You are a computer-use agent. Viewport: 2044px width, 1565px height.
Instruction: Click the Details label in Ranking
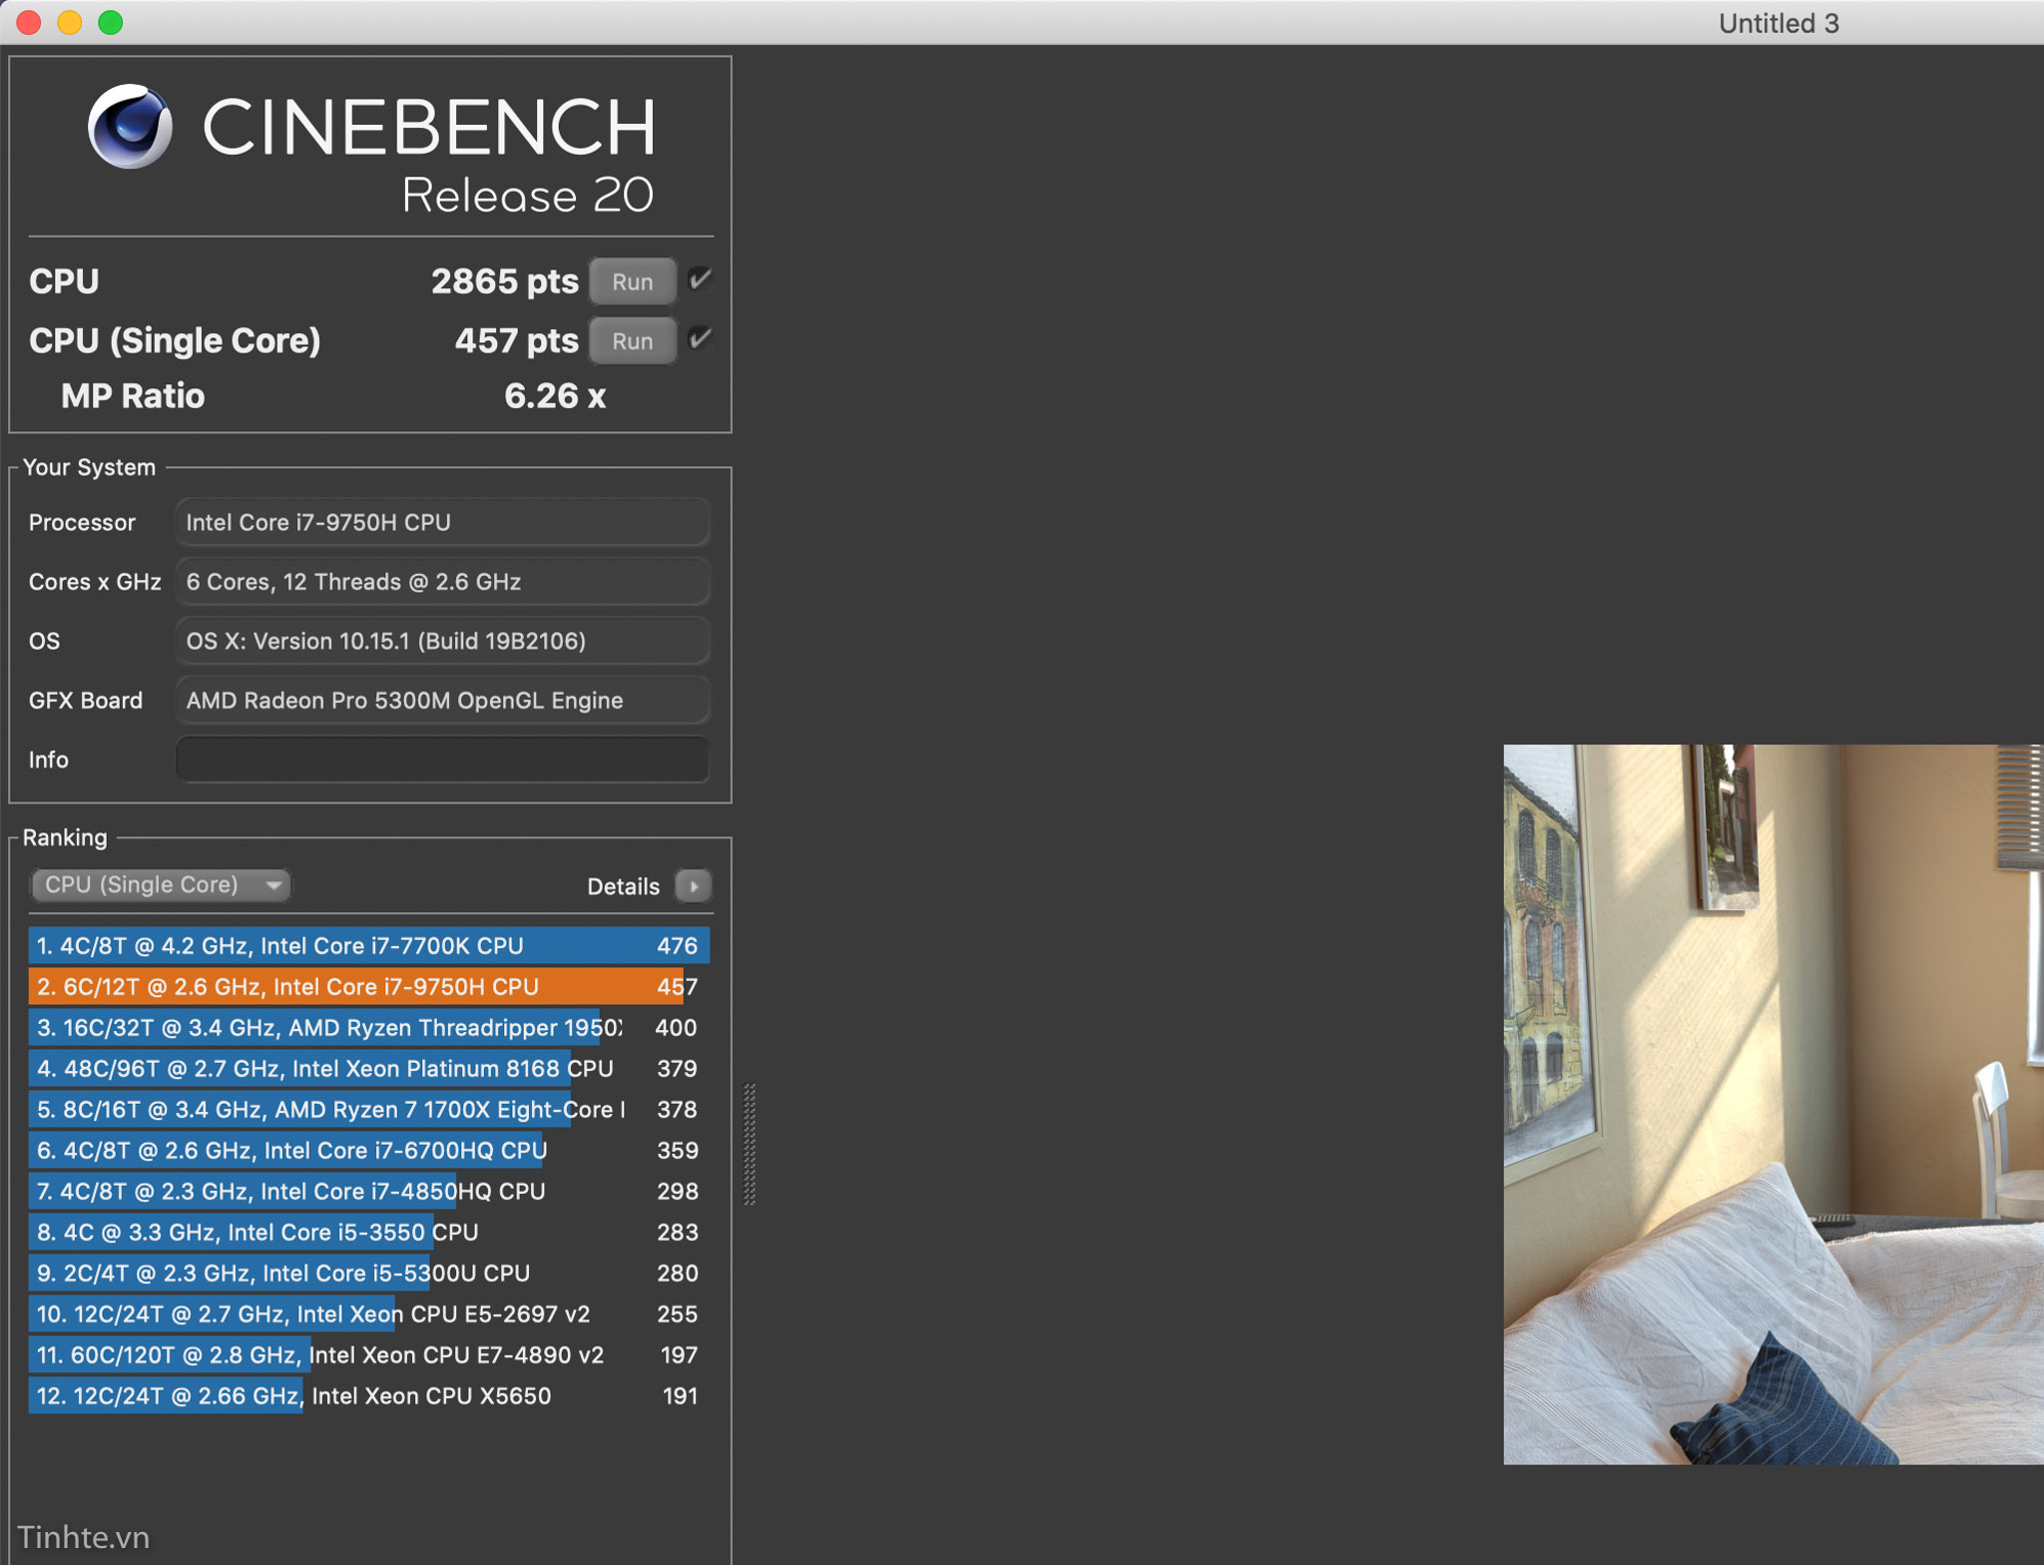click(623, 886)
